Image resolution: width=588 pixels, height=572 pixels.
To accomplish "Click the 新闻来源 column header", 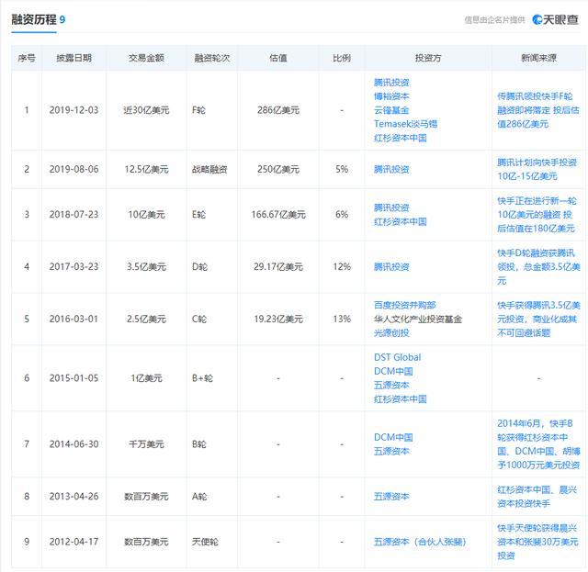I will (x=538, y=58).
